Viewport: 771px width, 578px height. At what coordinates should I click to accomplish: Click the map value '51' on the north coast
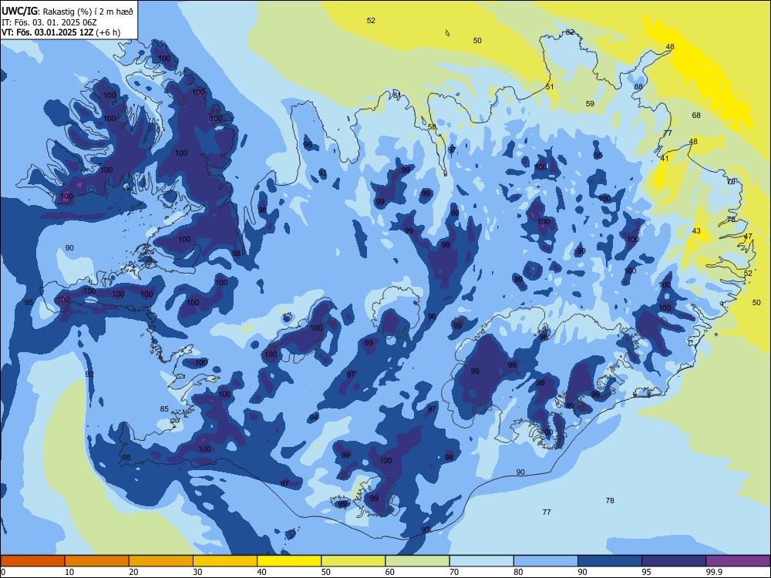point(550,86)
